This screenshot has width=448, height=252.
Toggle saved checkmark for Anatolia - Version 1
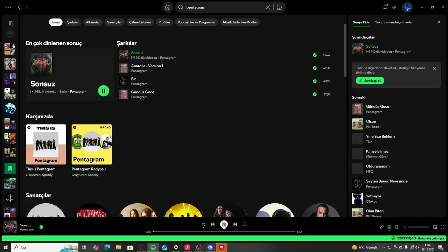(315, 68)
